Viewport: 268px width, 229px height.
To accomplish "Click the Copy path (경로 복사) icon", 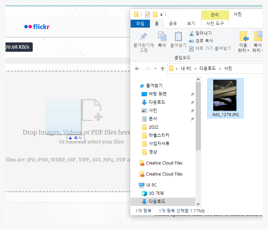I will [192, 41].
